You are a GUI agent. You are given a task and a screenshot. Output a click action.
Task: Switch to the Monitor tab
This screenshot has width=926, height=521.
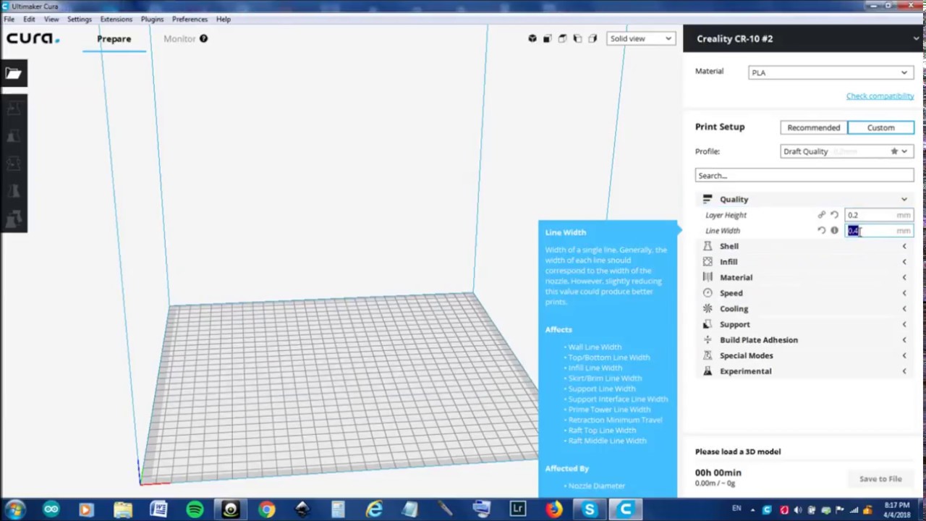tap(179, 38)
